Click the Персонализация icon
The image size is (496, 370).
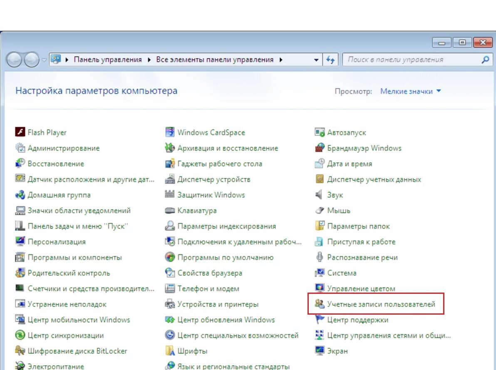20,241
